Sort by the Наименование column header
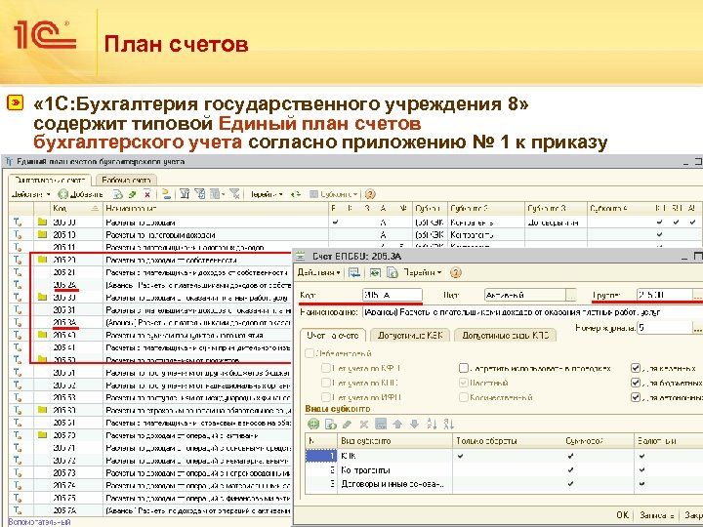 tap(216, 209)
